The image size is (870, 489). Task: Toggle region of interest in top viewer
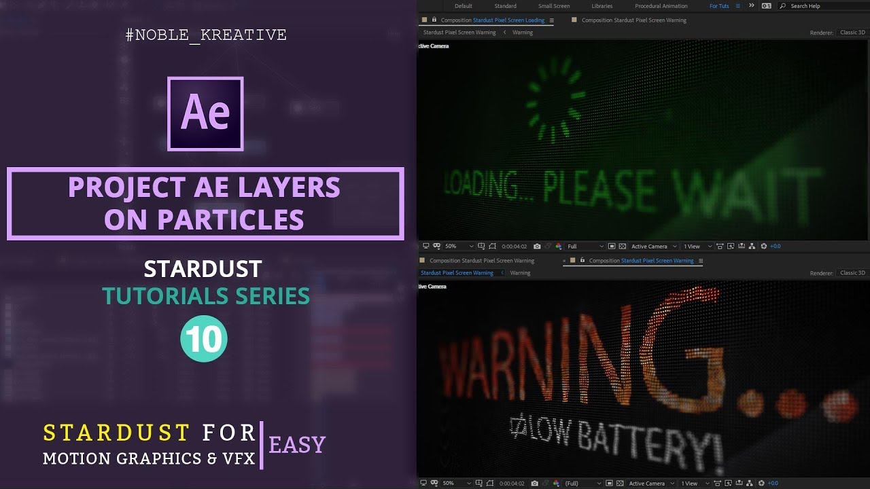(x=612, y=247)
